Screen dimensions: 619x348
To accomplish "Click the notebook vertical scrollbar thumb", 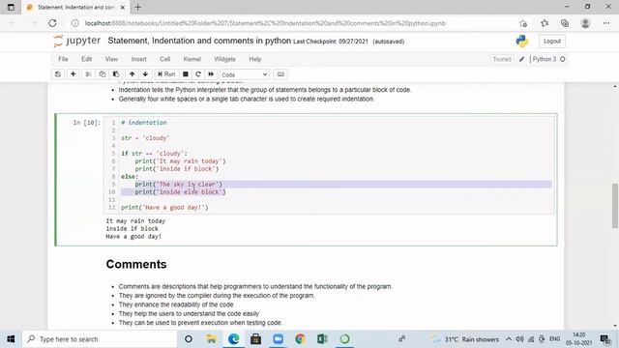I will 615,206.
